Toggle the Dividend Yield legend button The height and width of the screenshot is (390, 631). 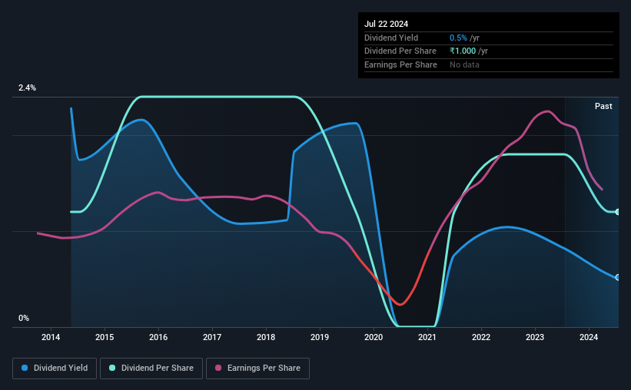(55, 369)
